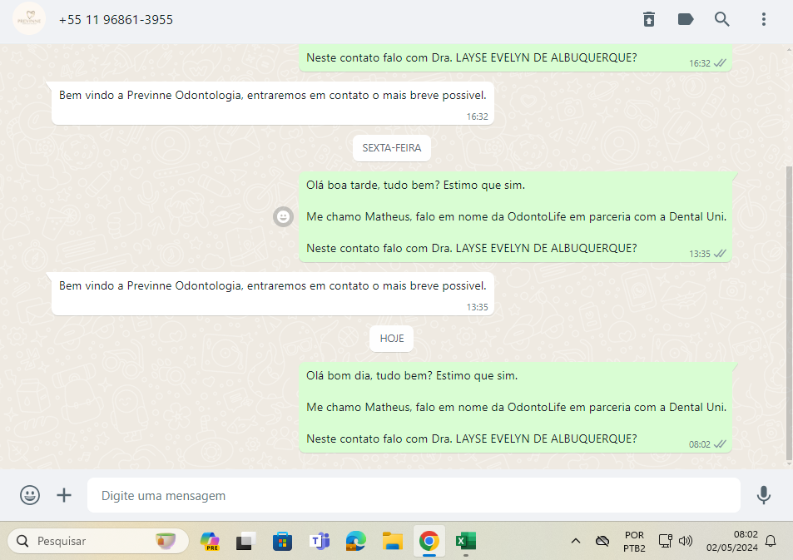
Task: React with the emoji icon beside Sexta-feira message
Action: (x=283, y=217)
